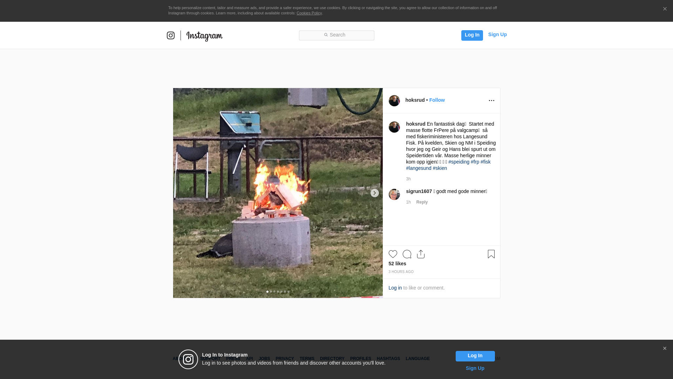Share the post via share icon

(x=421, y=254)
